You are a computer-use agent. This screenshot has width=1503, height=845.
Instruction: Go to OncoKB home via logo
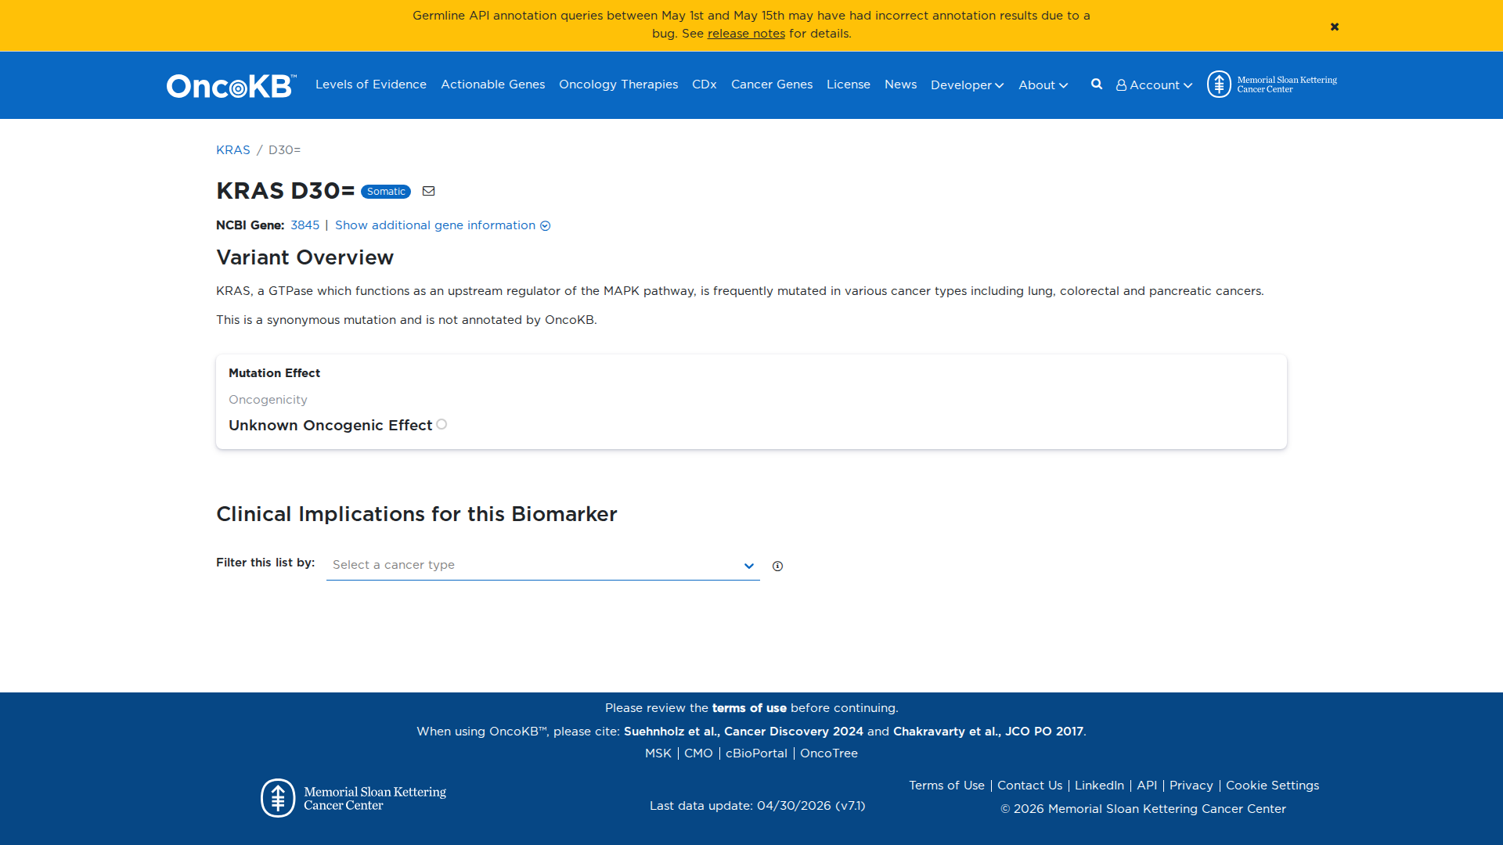pyautogui.click(x=232, y=85)
